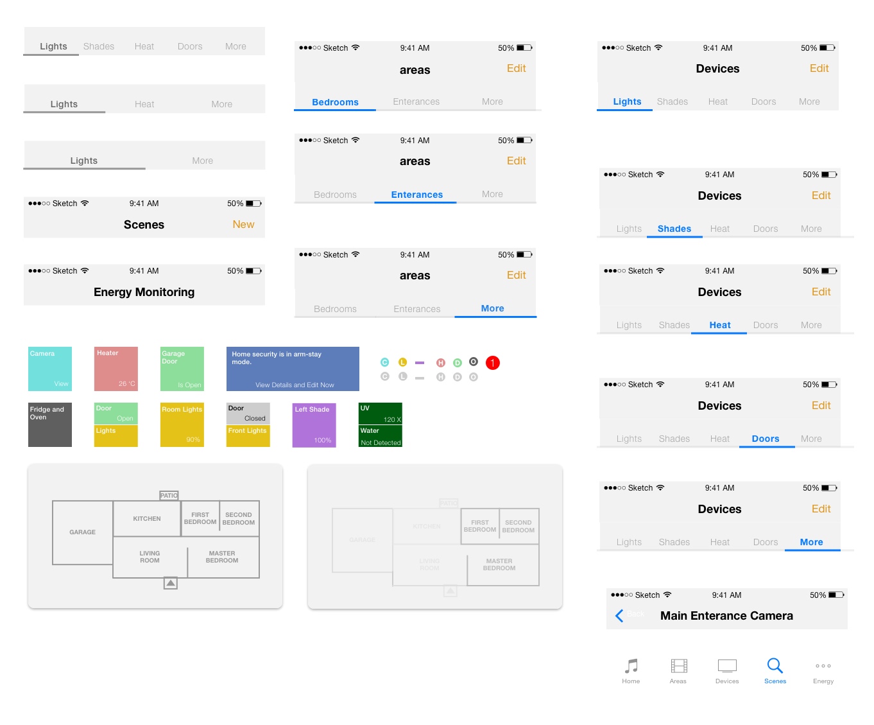Select the Devices TV screen icon

click(727, 666)
